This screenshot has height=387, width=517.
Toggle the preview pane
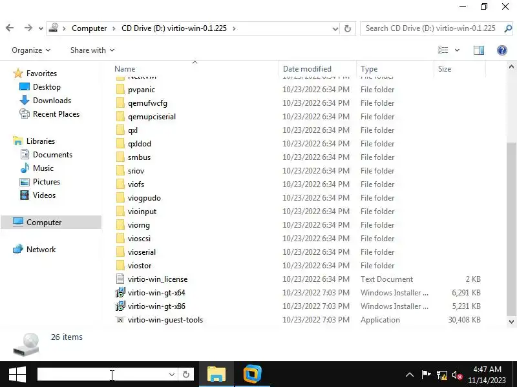click(x=479, y=50)
